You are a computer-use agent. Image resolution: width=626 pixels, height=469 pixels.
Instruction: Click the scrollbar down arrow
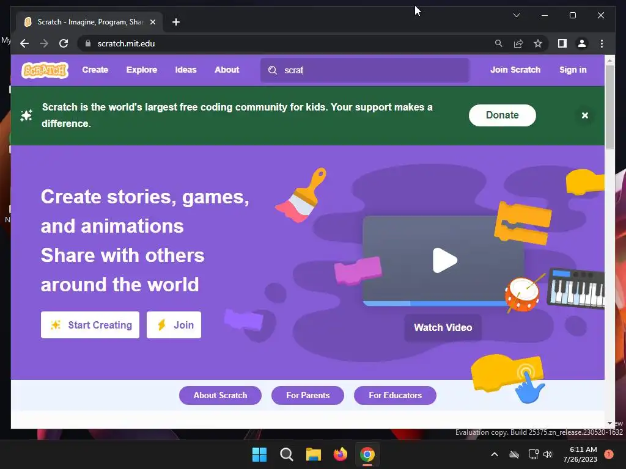click(609, 423)
